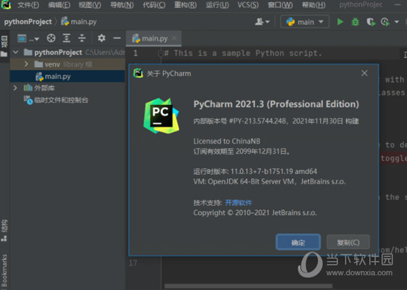Screen dimensions: 407x290
Task: Expand the 外部库 node
Action: pyautogui.click(x=15, y=88)
